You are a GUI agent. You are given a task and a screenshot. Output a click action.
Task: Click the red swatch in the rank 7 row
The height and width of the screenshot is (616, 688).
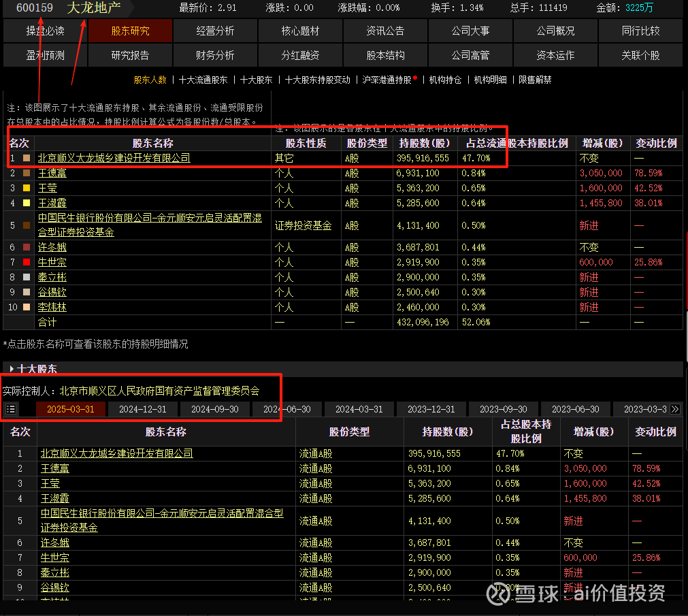pos(27,262)
